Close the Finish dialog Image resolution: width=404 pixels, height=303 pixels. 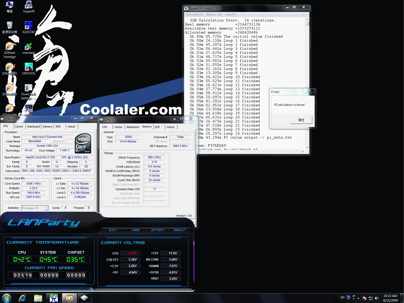pyautogui.click(x=309, y=91)
